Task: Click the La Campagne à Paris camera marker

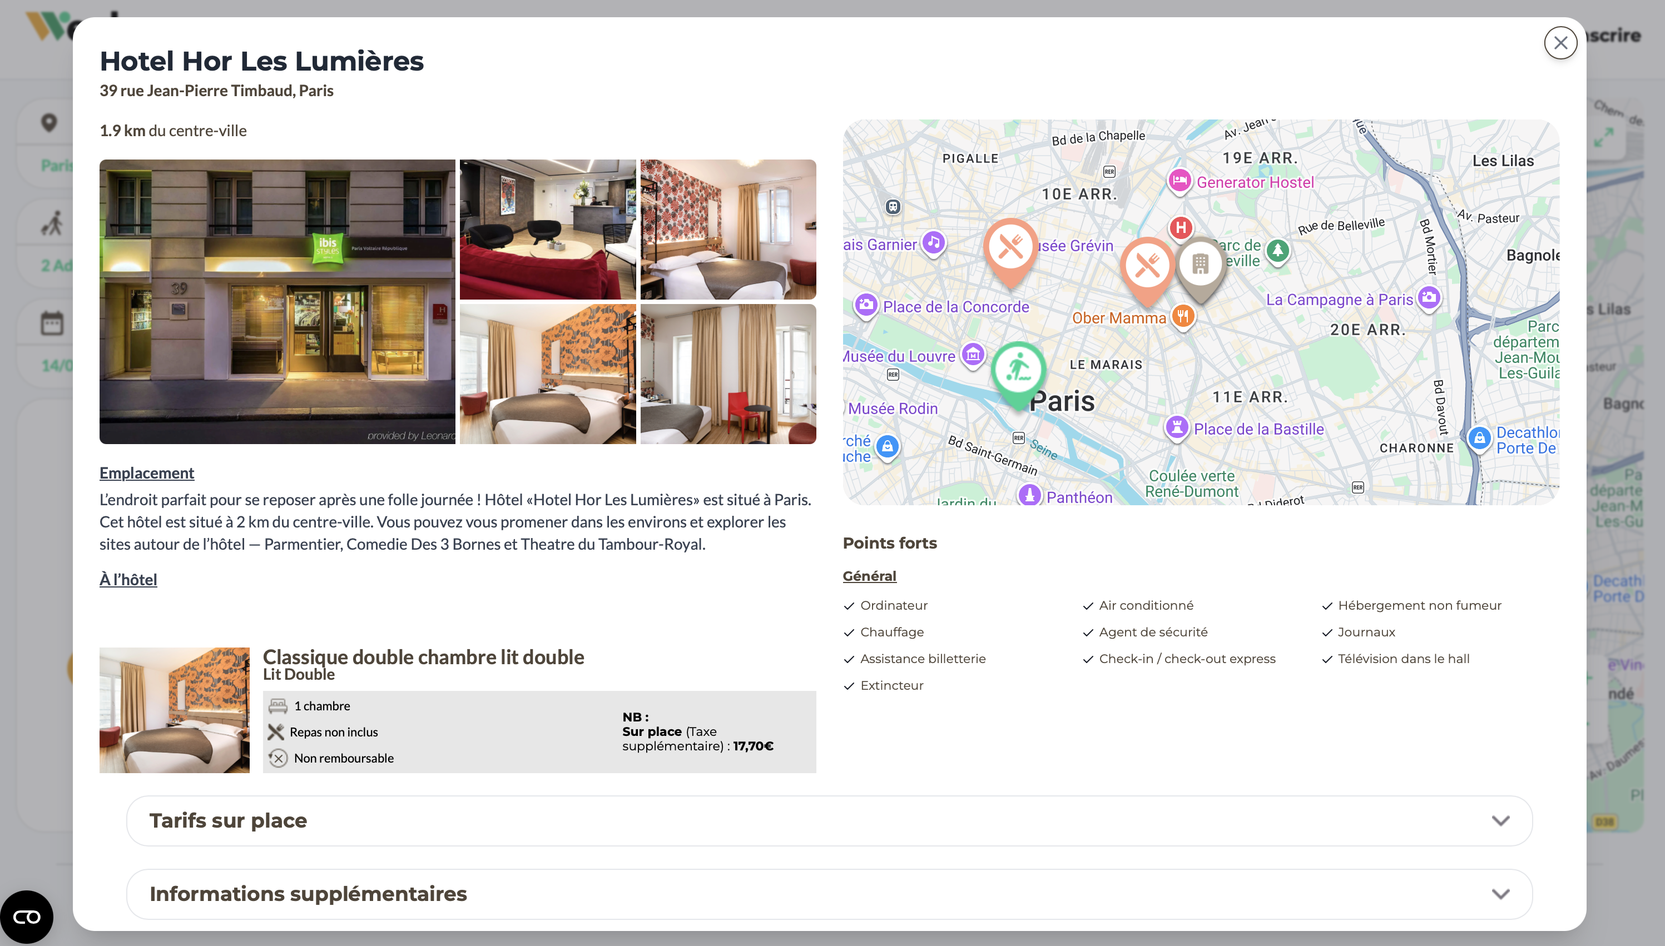Action: [1429, 299]
